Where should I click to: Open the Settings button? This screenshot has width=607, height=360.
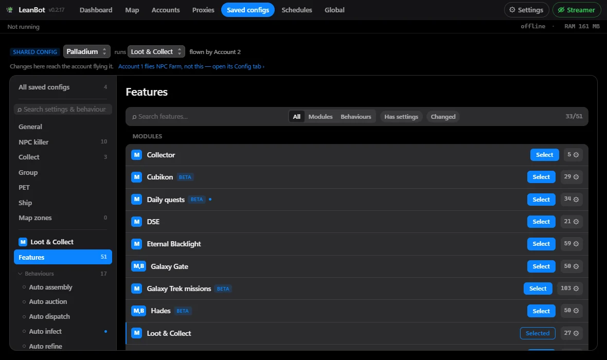click(x=526, y=10)
